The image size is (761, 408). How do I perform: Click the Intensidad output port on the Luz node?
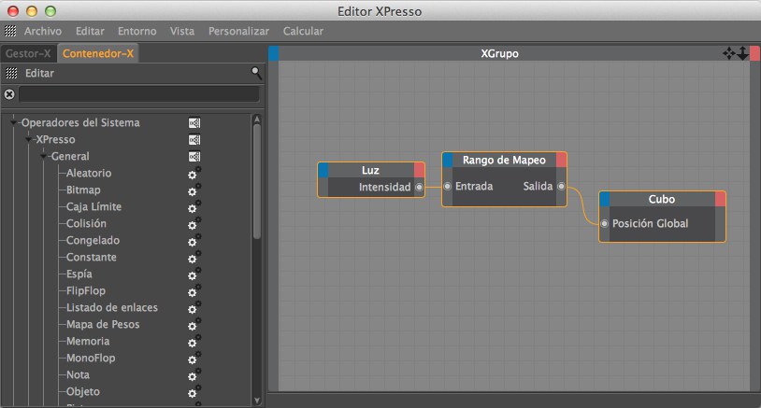point(418,188)
